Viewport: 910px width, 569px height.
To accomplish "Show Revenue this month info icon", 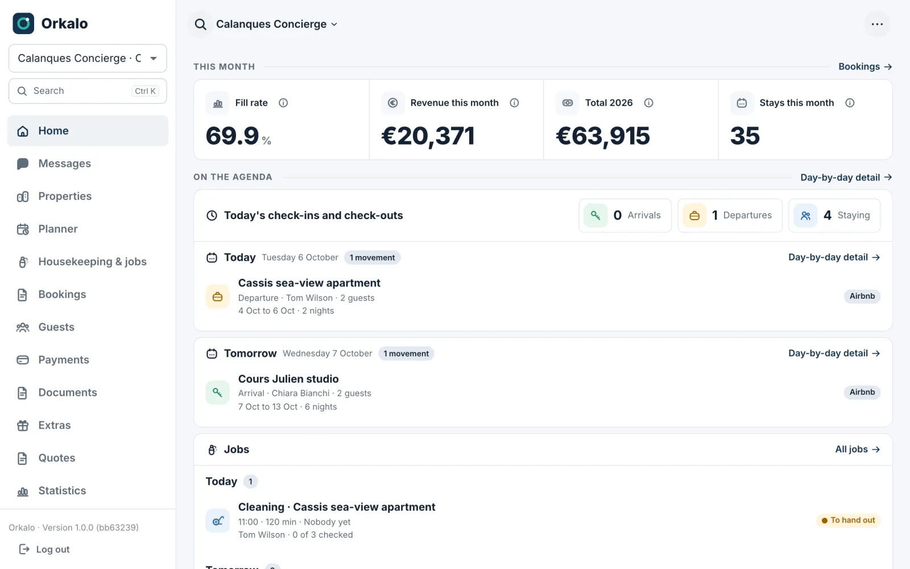I will coord(514,103).
